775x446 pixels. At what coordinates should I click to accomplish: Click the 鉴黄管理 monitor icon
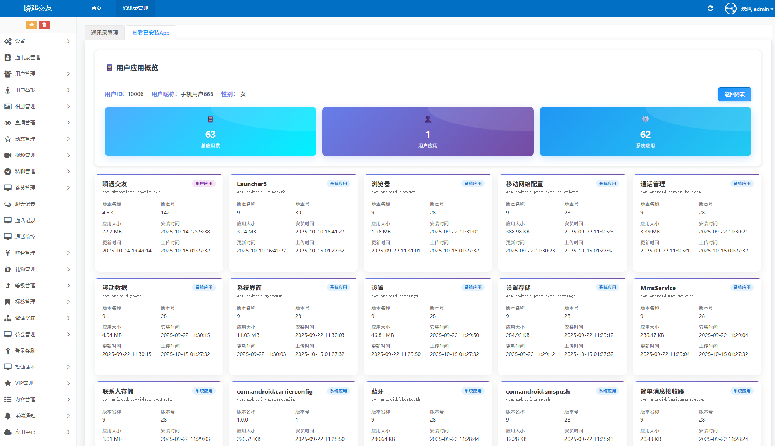pos(8,188)
